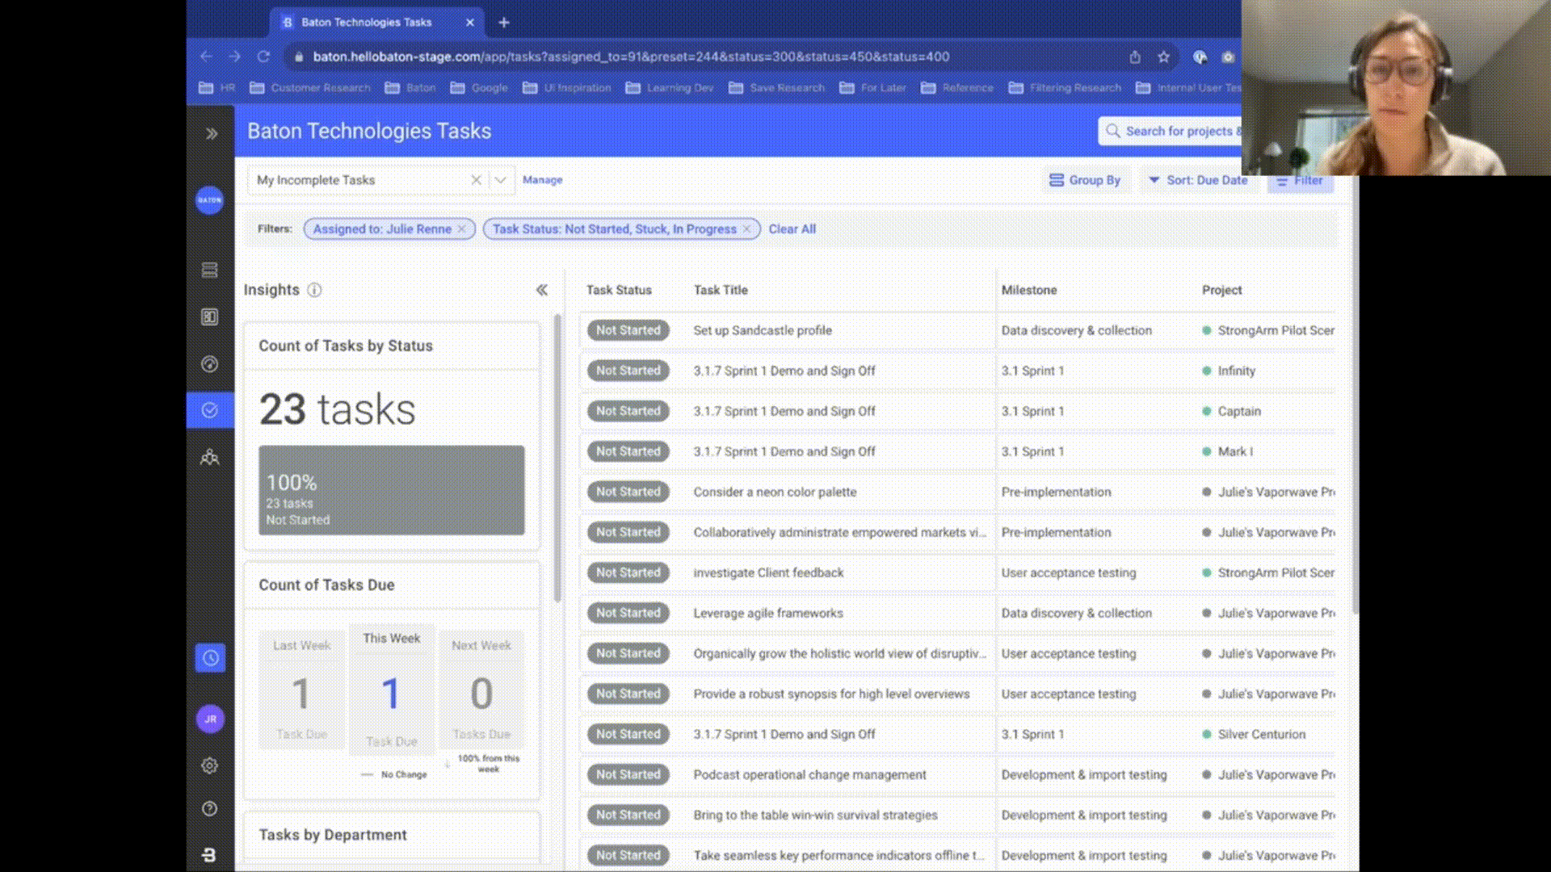Expand the left sidebar with double chevron
The width and height of the screenshot is (1551, 872).
211,133
